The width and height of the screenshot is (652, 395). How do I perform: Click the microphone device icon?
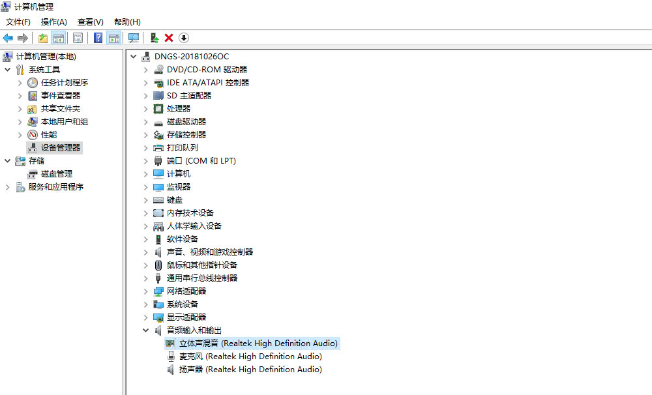click(x=170, y=357)
